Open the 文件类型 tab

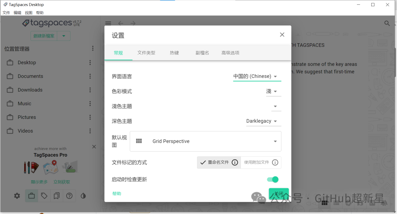point(146,52)
